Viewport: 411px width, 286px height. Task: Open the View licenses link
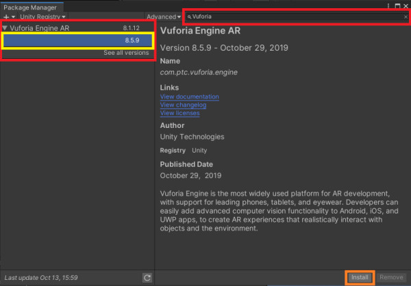(179, 113)
